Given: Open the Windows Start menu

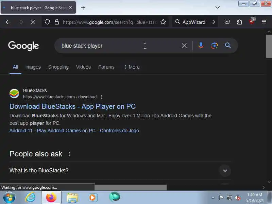Looking at the screenshot, I should (x=9, y=198).
